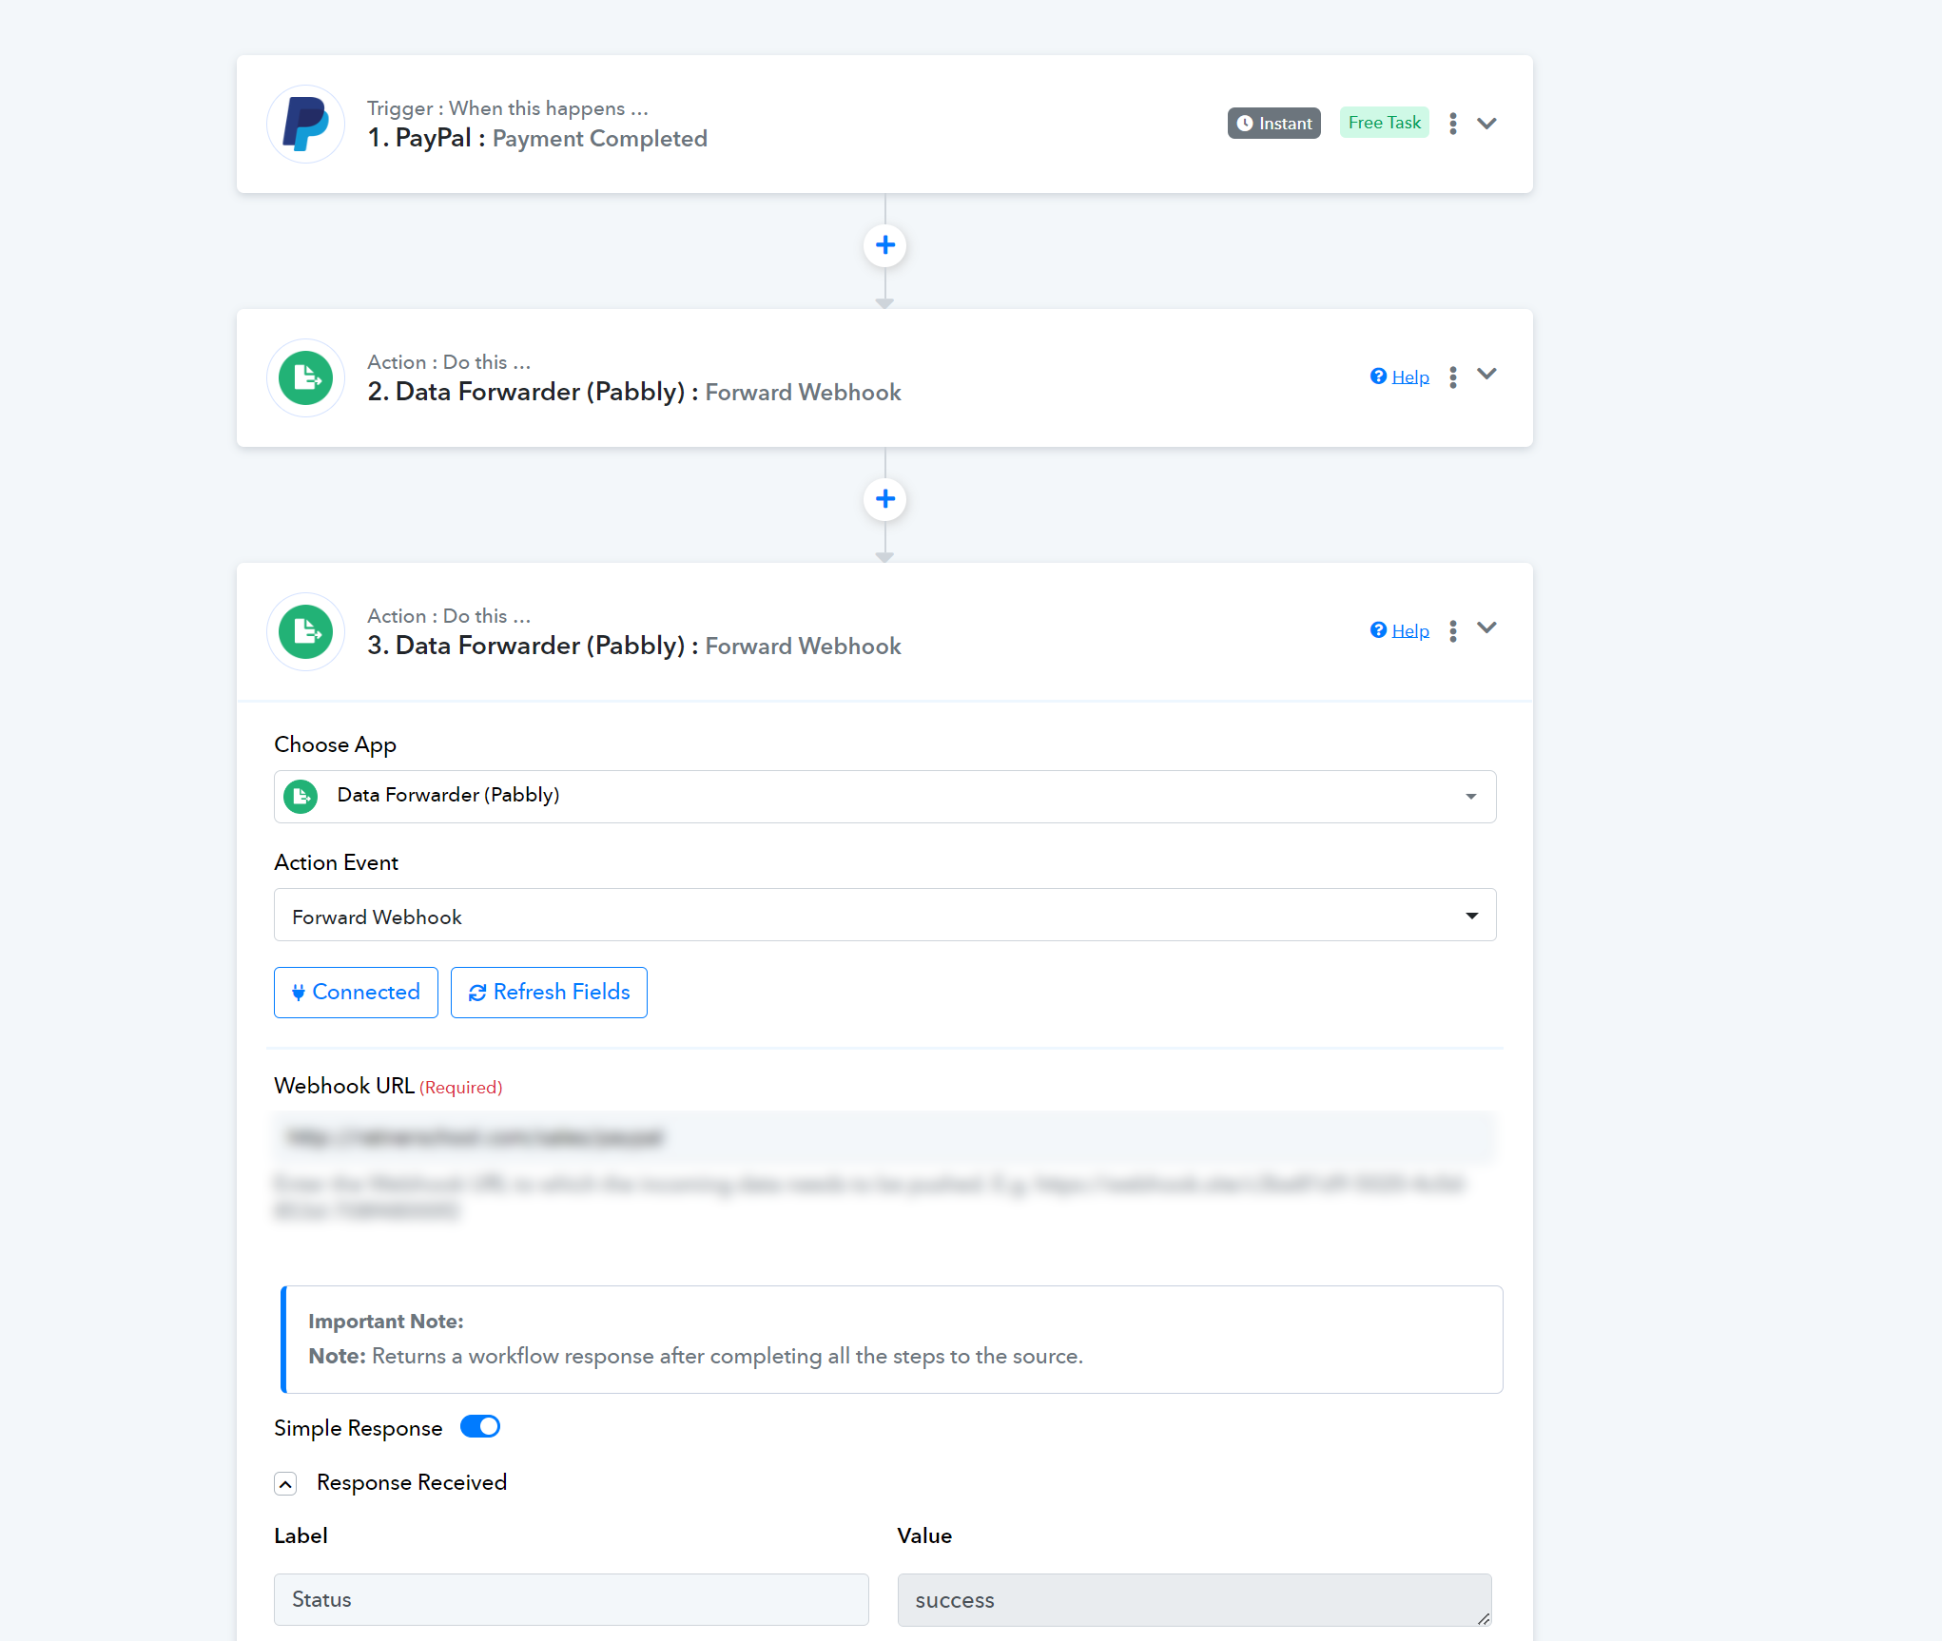Viewport: 1942px width, 1641px height.
Task: Click the PayPal app logo in step 1
Action: click(305, 124)
